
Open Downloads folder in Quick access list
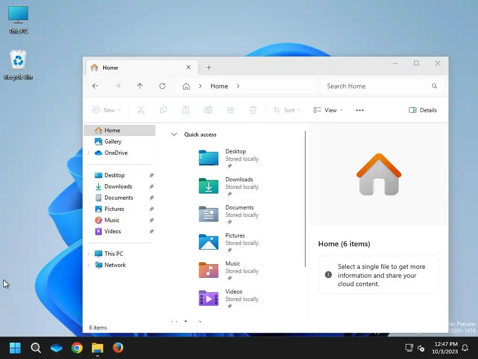click(229, 186)
